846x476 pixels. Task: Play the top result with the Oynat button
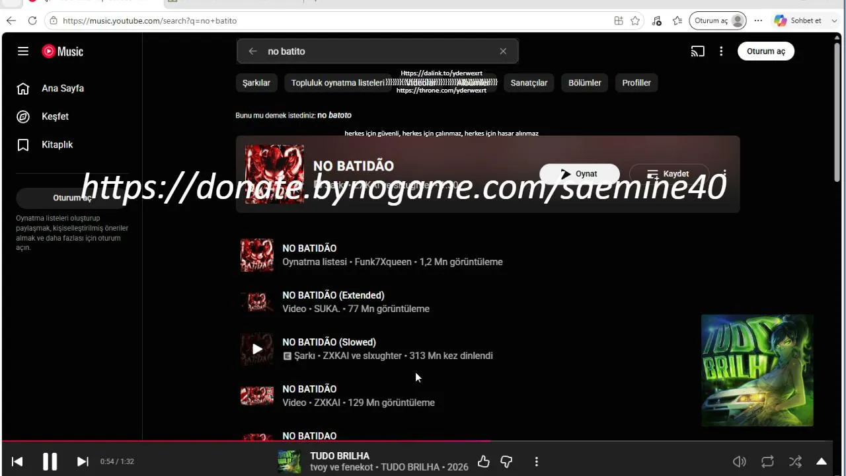click(x=580, y=174)
